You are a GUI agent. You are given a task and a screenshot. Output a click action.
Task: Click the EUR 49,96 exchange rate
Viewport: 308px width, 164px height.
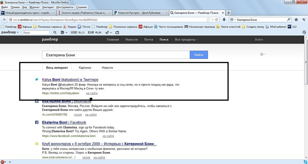tap(95, 33)
